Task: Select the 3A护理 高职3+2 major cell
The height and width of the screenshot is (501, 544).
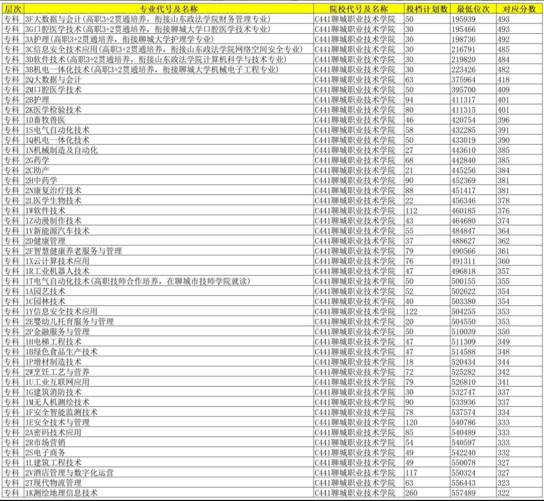Action: tap(169, 39)
